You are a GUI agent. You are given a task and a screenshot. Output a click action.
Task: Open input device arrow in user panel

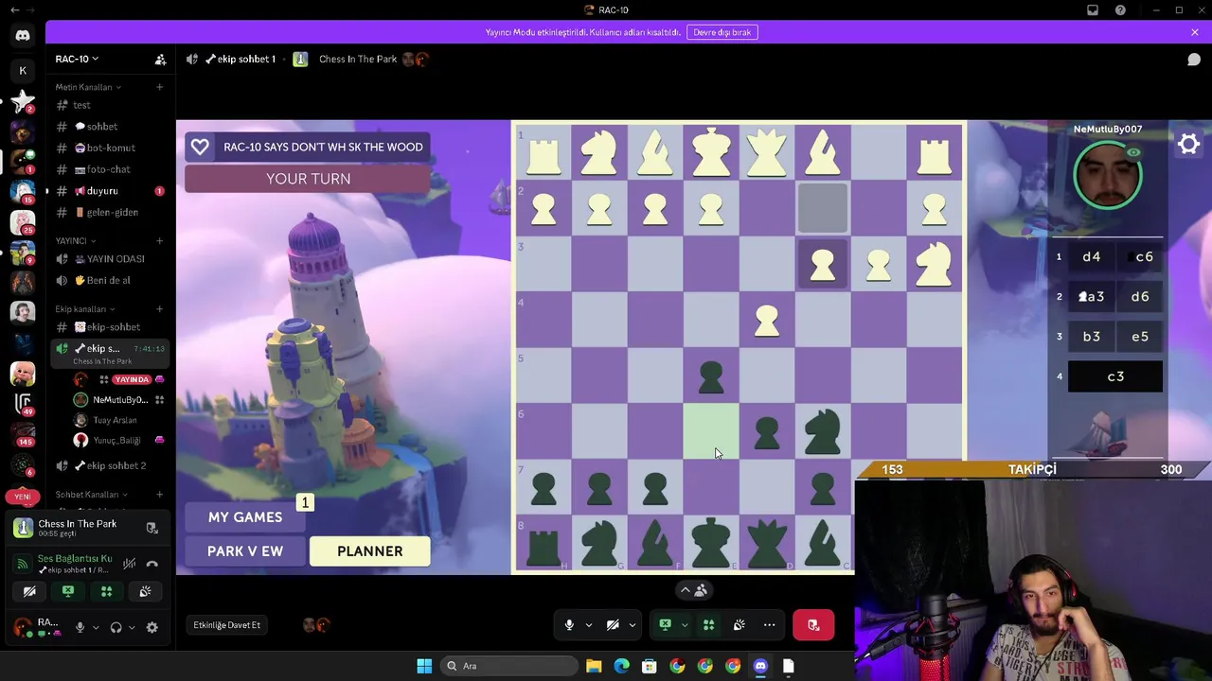95,627
